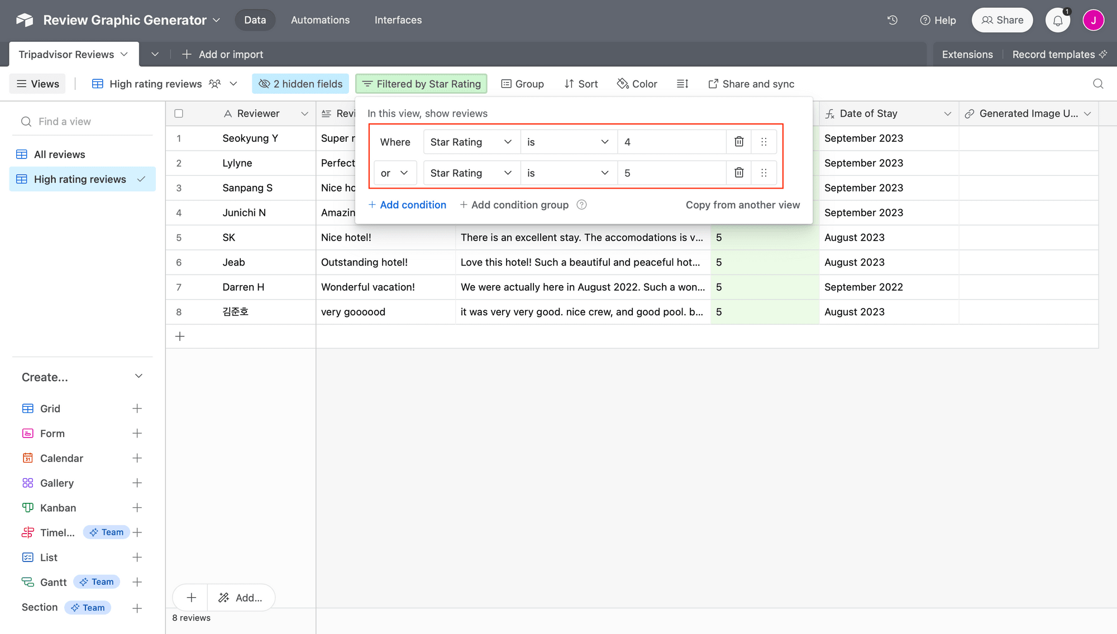
Task: Click the history/restore icon in top-right
Action: click(892, 19)
